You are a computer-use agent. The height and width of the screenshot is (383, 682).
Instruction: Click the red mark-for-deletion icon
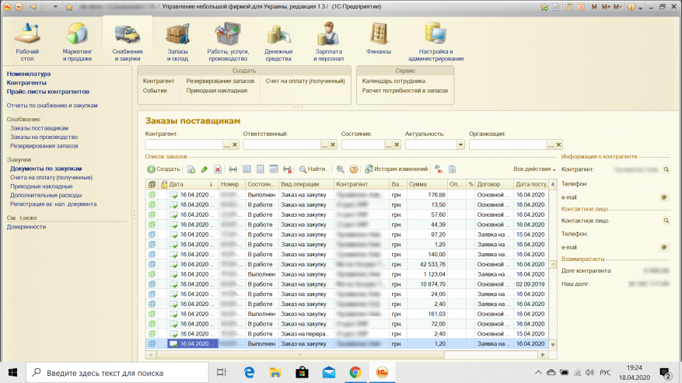[x=218, y=169]
